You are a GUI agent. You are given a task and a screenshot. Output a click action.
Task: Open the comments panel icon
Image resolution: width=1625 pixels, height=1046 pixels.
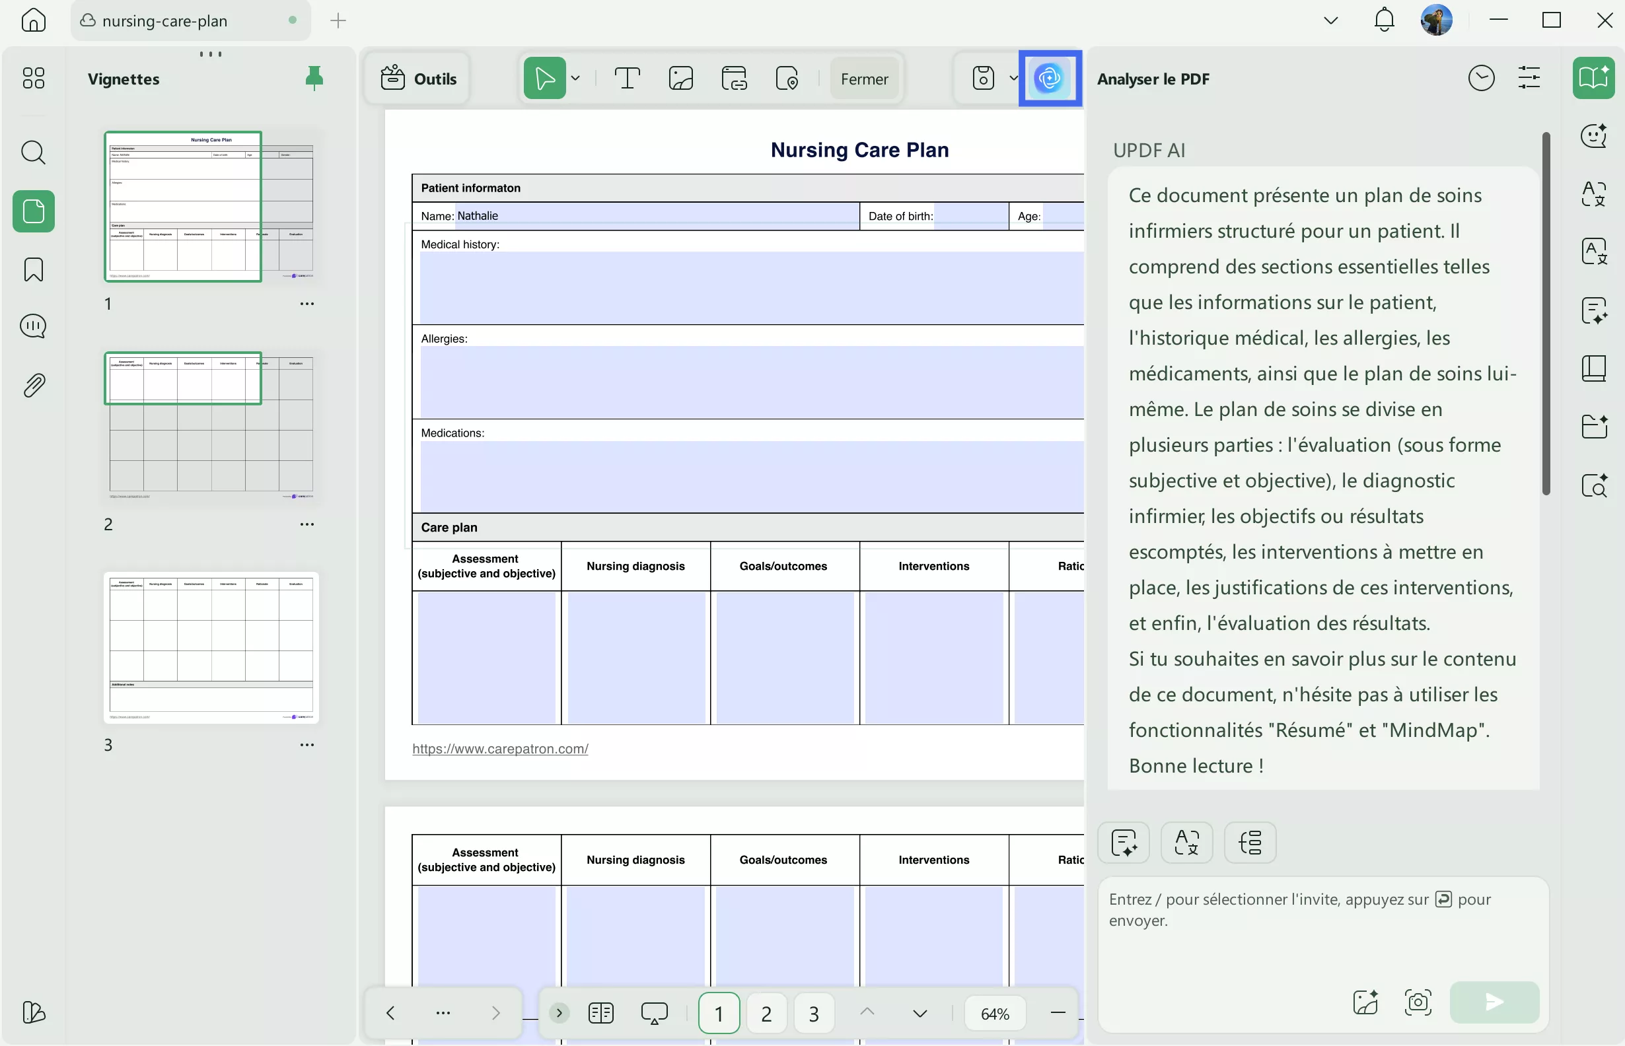[x=33, y=327]
